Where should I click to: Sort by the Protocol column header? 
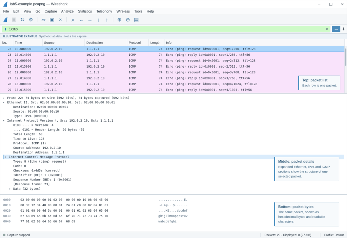138,43
